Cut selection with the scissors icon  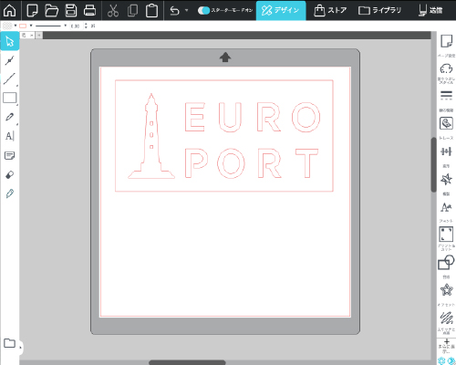113,11
